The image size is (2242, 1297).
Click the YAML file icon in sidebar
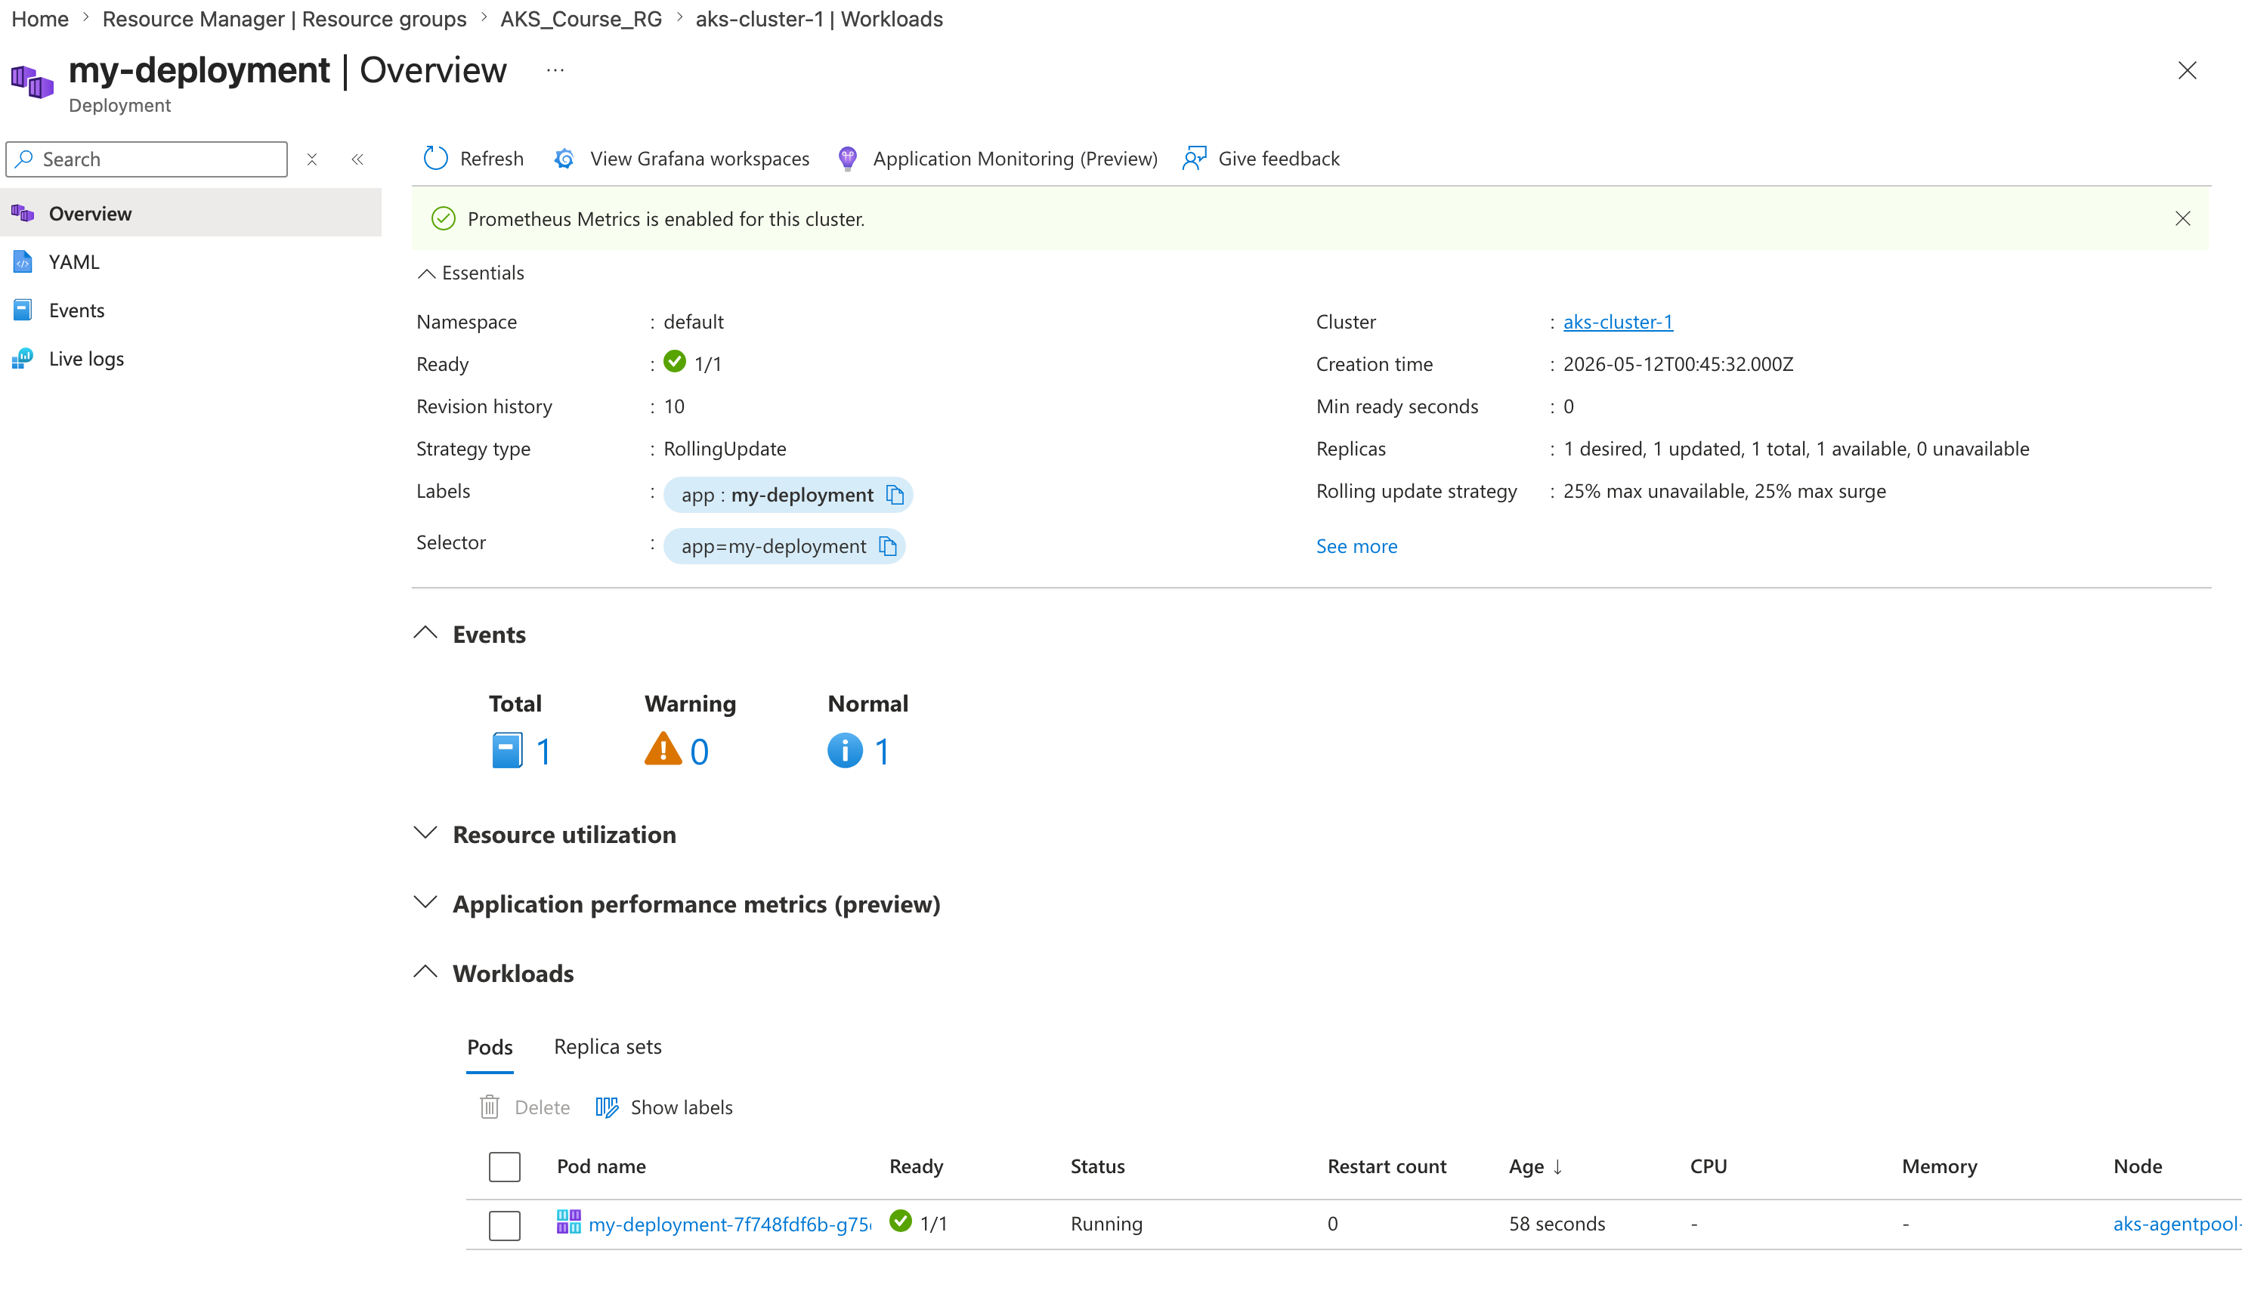23,261
